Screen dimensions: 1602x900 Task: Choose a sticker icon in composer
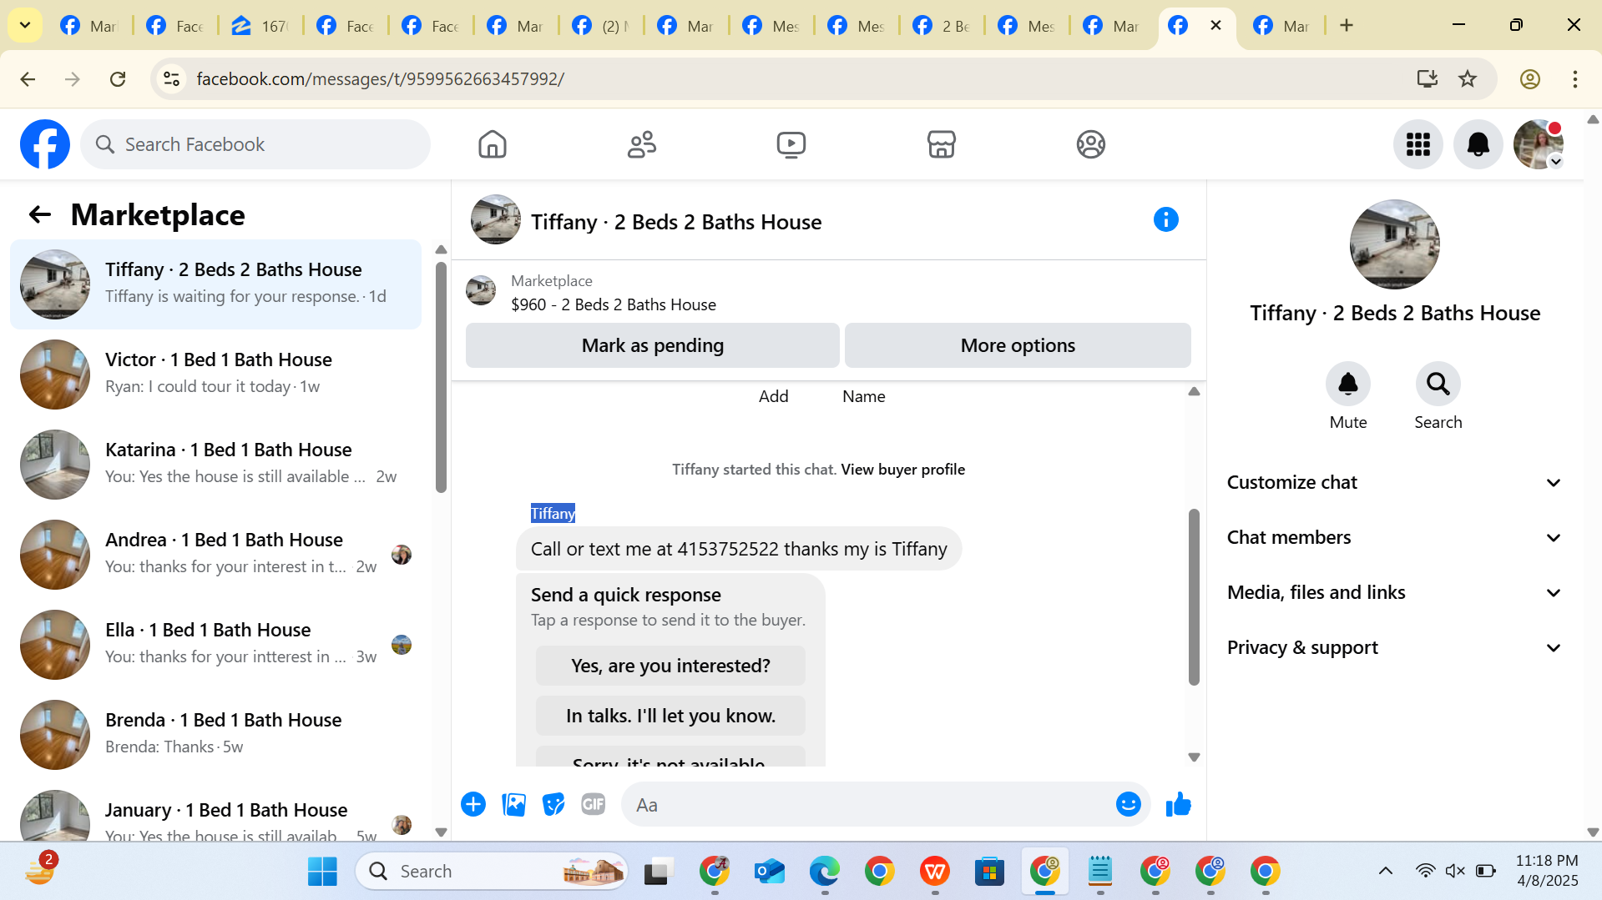553,804
